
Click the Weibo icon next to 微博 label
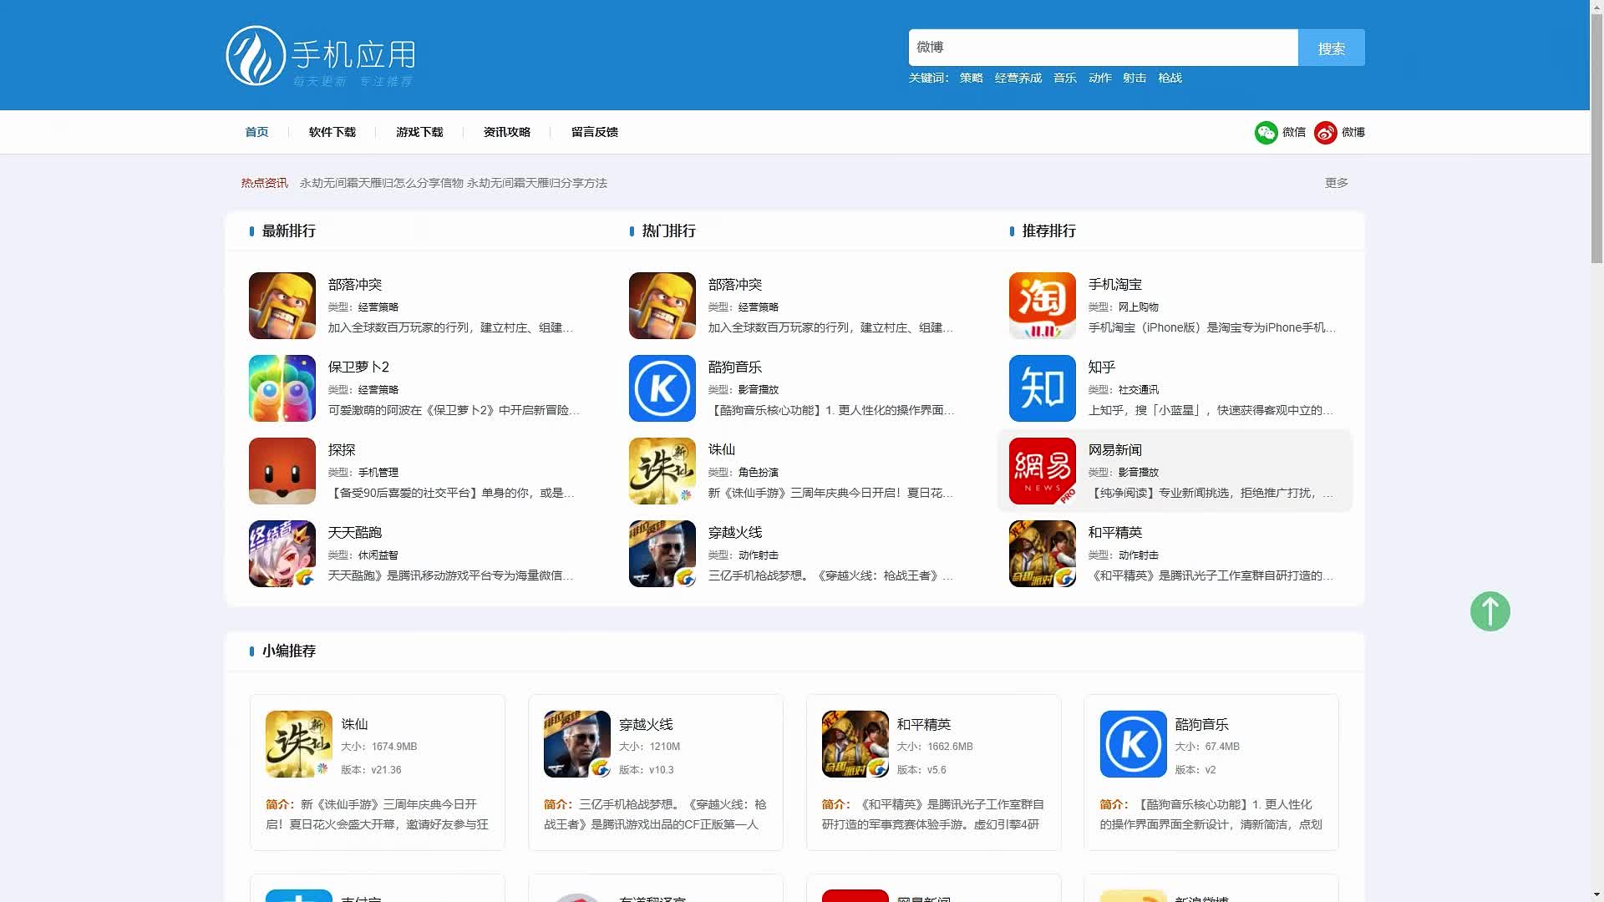(1324, 132)
